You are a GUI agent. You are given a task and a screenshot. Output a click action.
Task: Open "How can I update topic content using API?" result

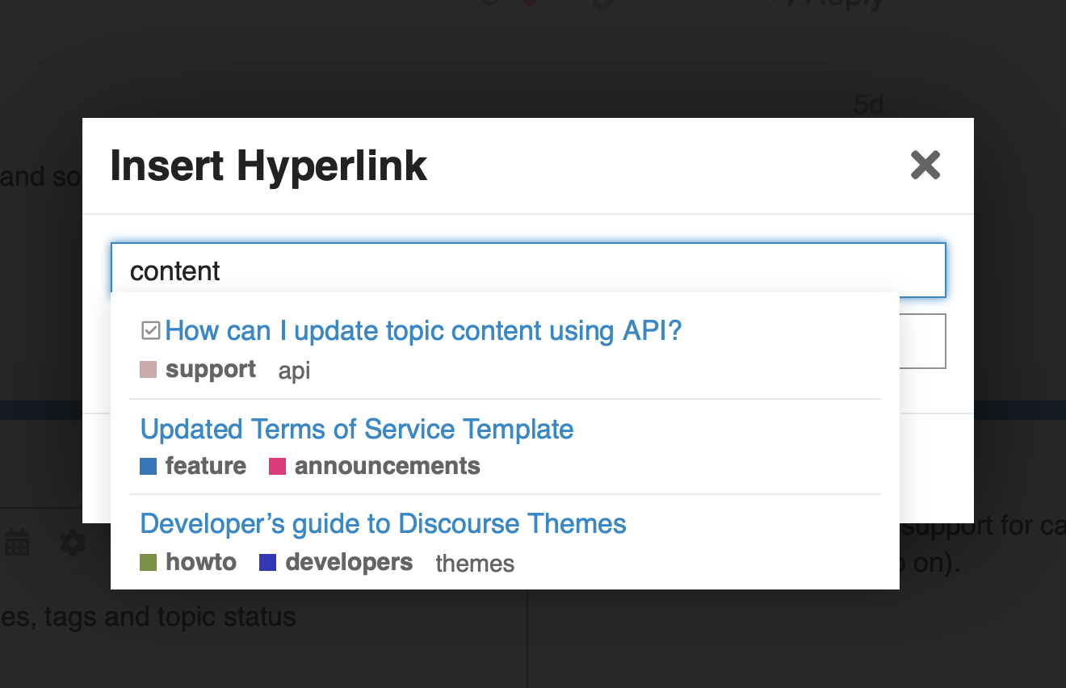pos(424,331)
